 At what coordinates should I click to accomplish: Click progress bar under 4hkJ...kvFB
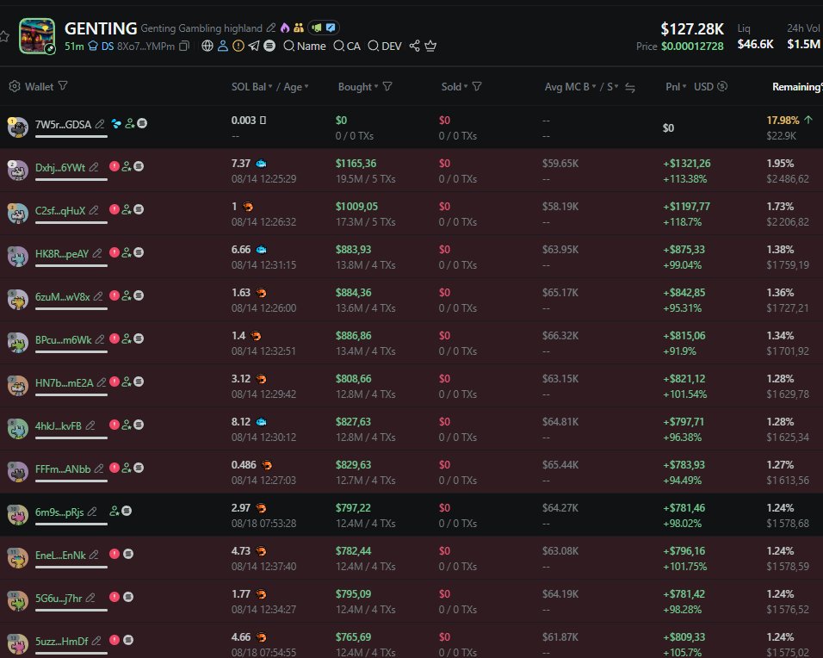[x=71, y=438]
